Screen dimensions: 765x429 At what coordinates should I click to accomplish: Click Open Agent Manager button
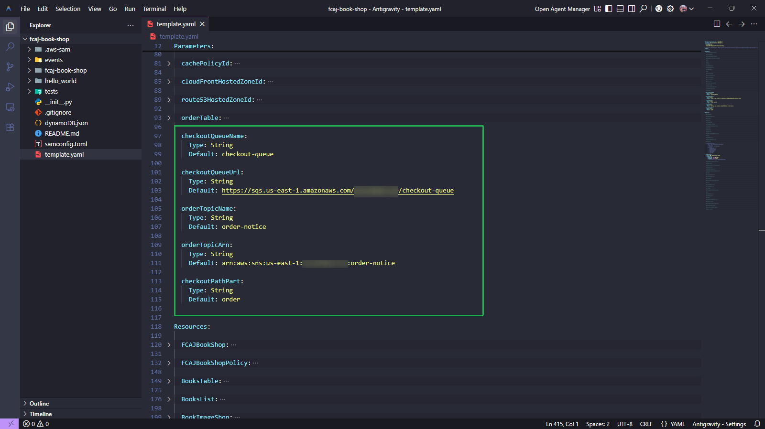[562, 9]
